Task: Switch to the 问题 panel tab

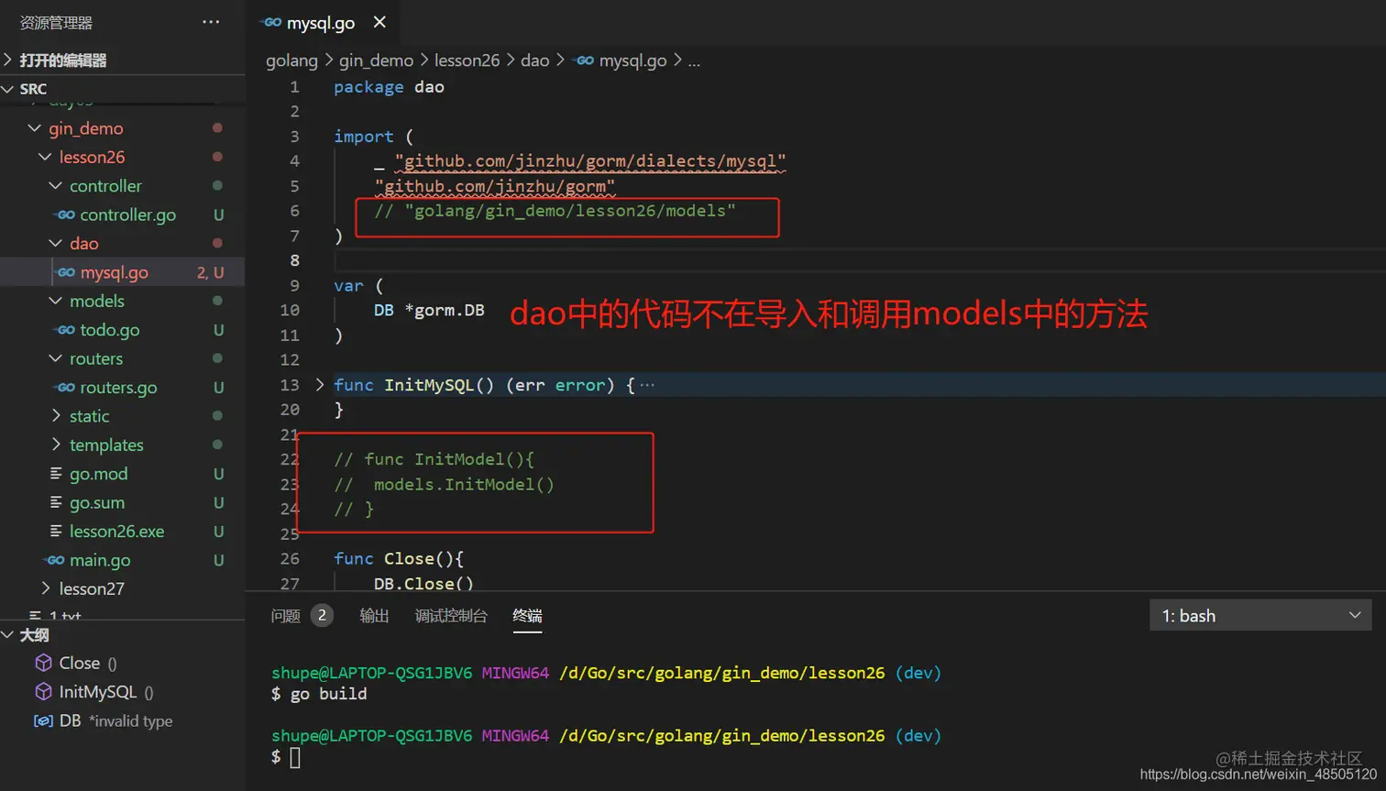Action: click(x=286, y=616)
